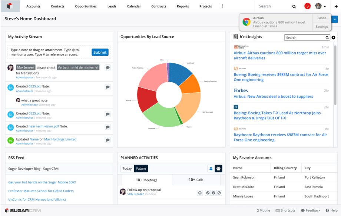Image resolution: width=341 pixels, height=216 pixels.
Task: Open Settings in the Airbus notification
Action: (322, 27)
